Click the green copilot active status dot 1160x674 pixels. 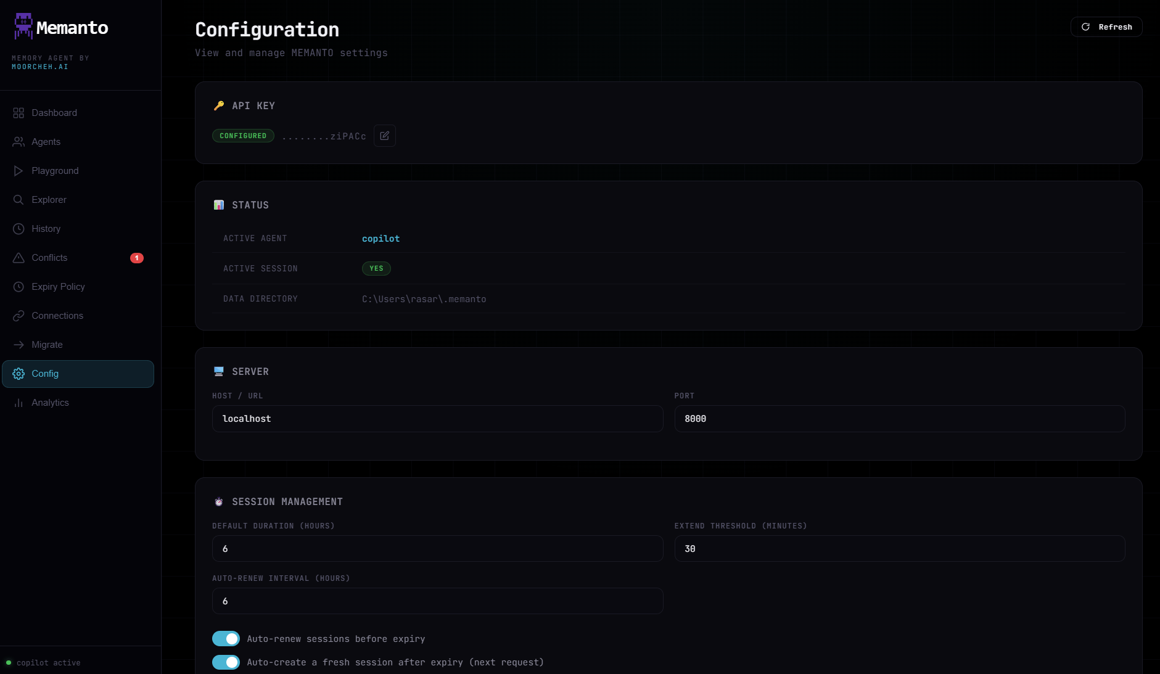pos(9,663)
